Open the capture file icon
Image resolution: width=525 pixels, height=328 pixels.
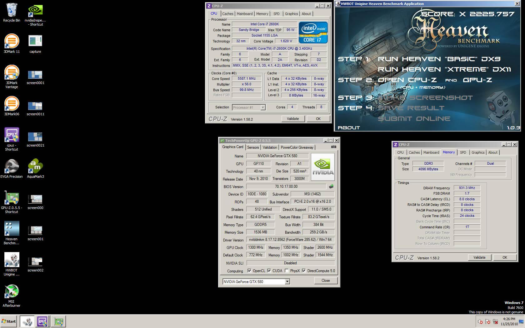pos(35,44)
